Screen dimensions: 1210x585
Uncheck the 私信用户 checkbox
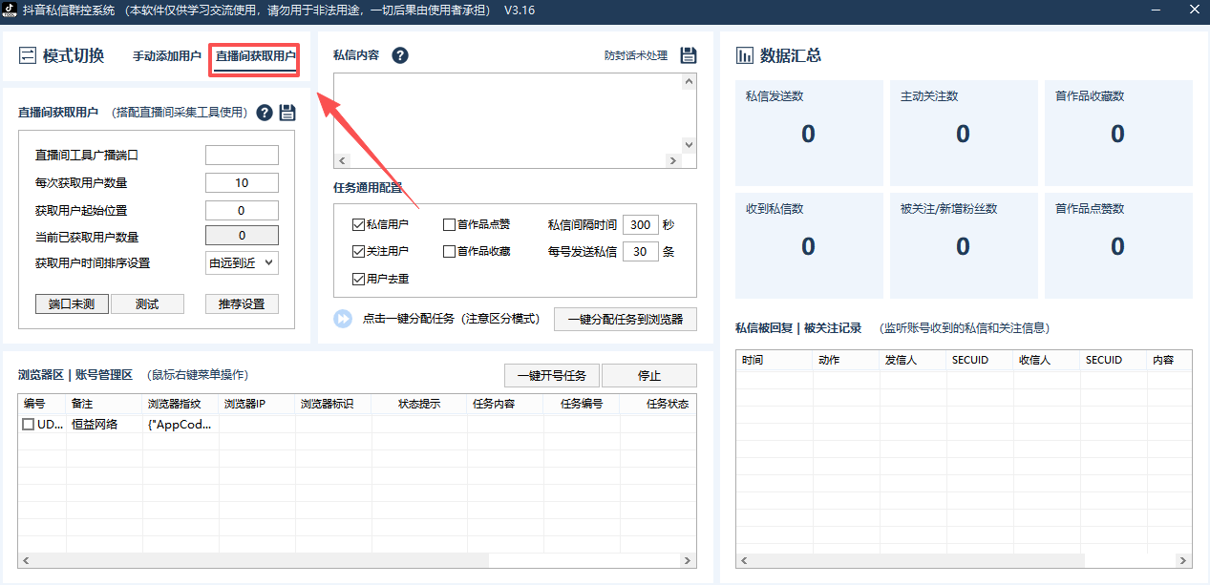(359, 225)
